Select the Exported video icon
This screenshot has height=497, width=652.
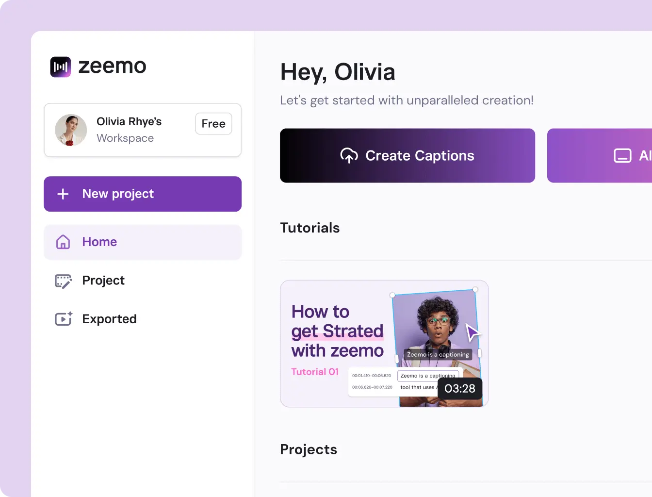(63, 319)
